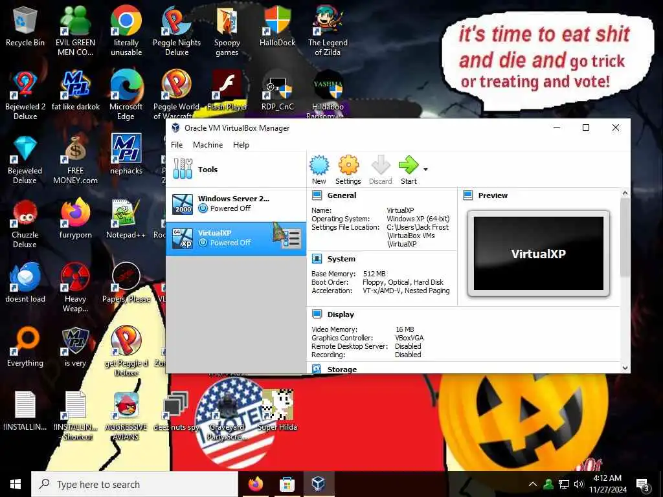
Task: Click the taskbar clock and date
Action: (x=607, y=484)
